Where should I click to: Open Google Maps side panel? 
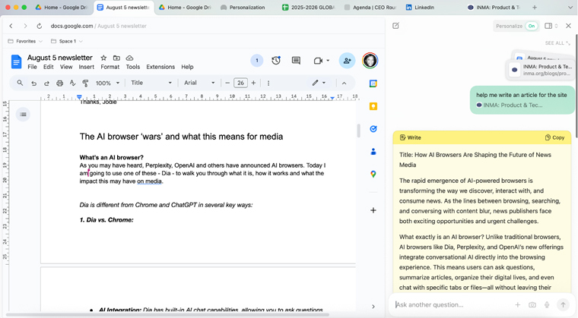pyautogui.click(x=373, y=174)
